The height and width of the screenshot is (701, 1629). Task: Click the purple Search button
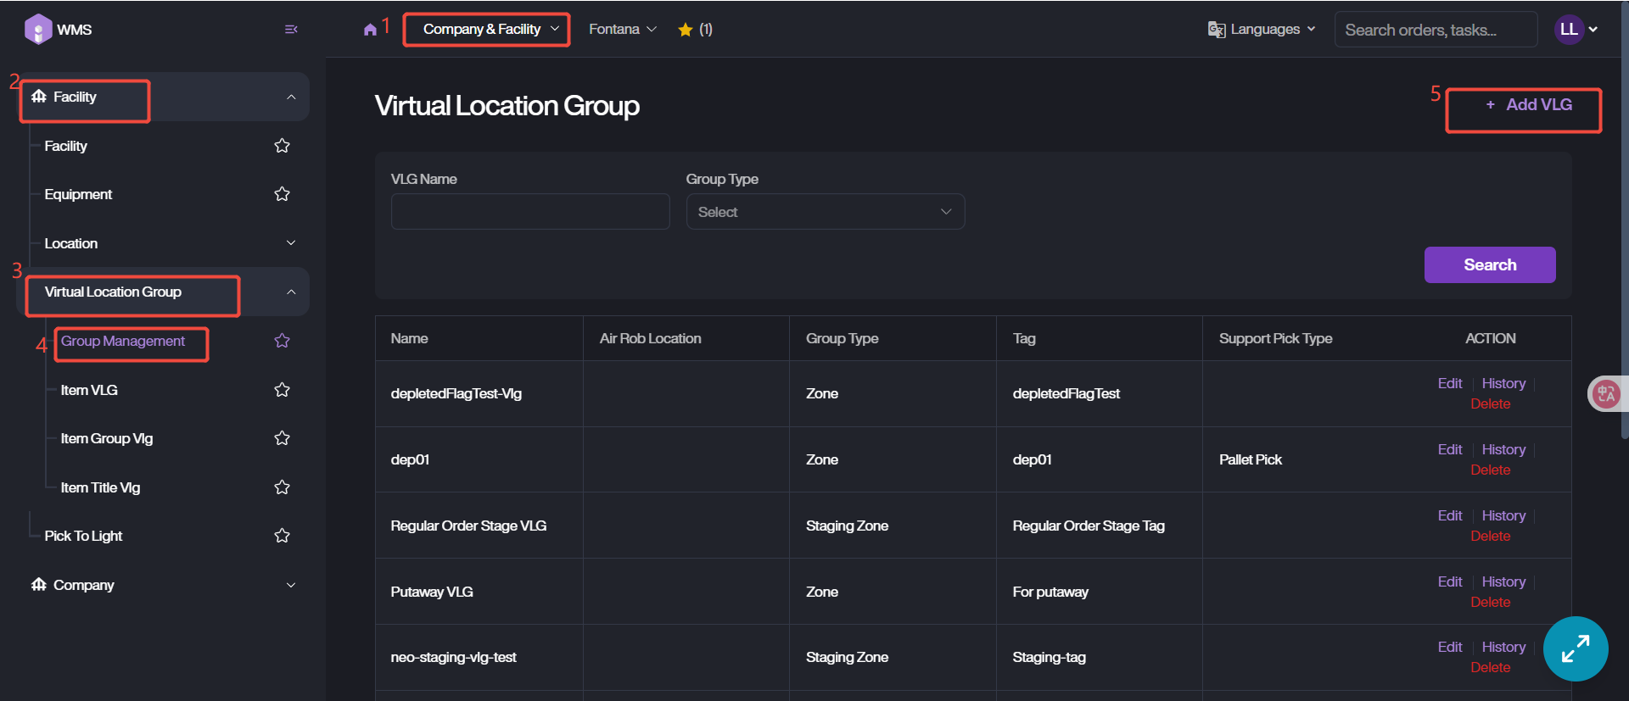pos(1490,264)
